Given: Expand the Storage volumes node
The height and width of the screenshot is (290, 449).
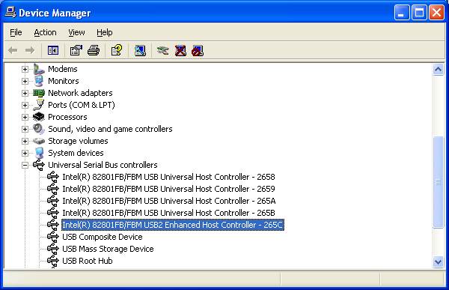Looking at the screenshot, I should 25,141.
